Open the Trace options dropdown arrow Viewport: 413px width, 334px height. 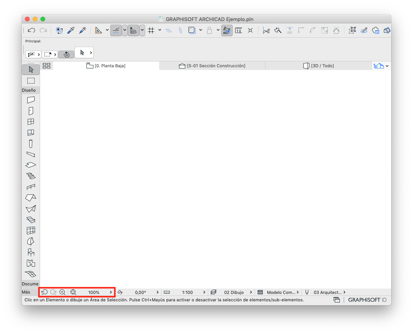(x=201, y=30)
